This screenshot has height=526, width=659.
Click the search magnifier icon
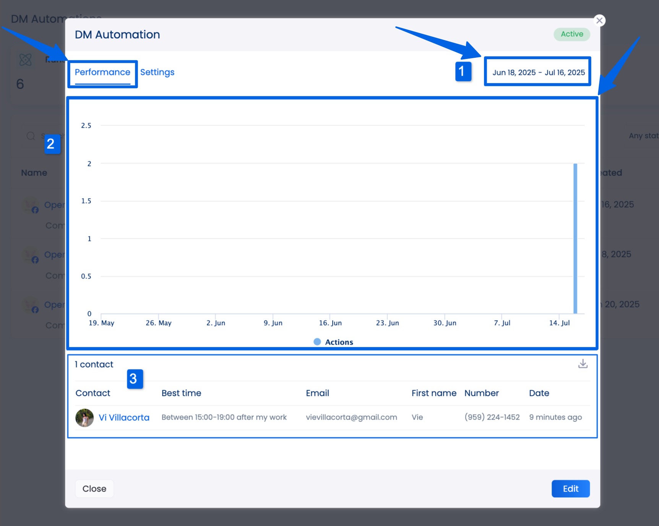point(30,136)
